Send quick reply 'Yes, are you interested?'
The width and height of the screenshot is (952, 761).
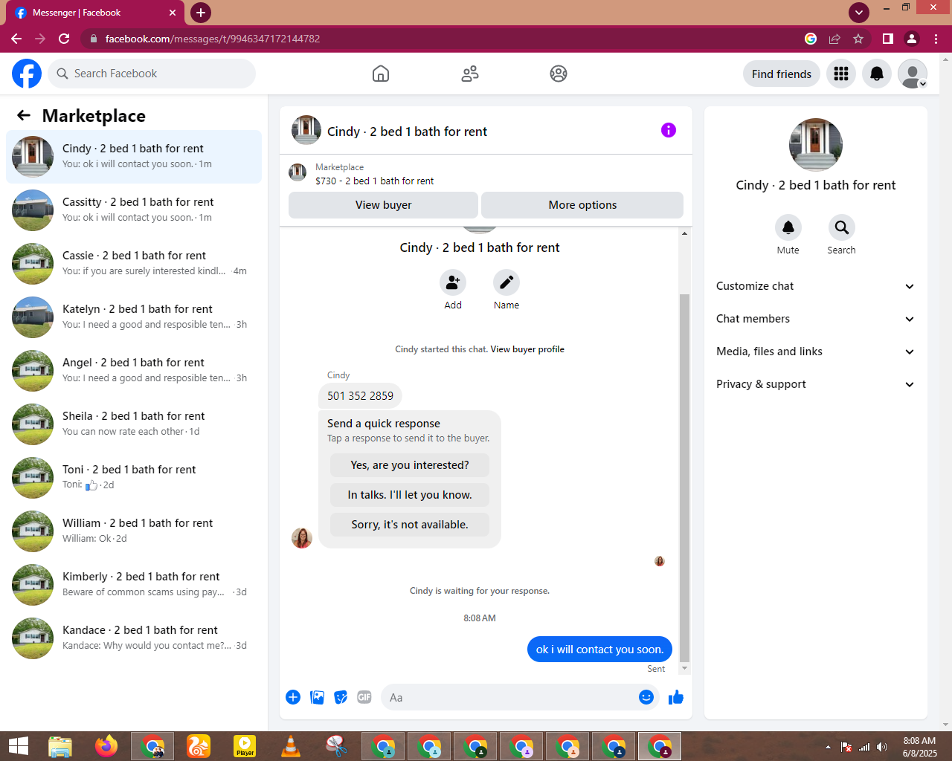(410, 465)
